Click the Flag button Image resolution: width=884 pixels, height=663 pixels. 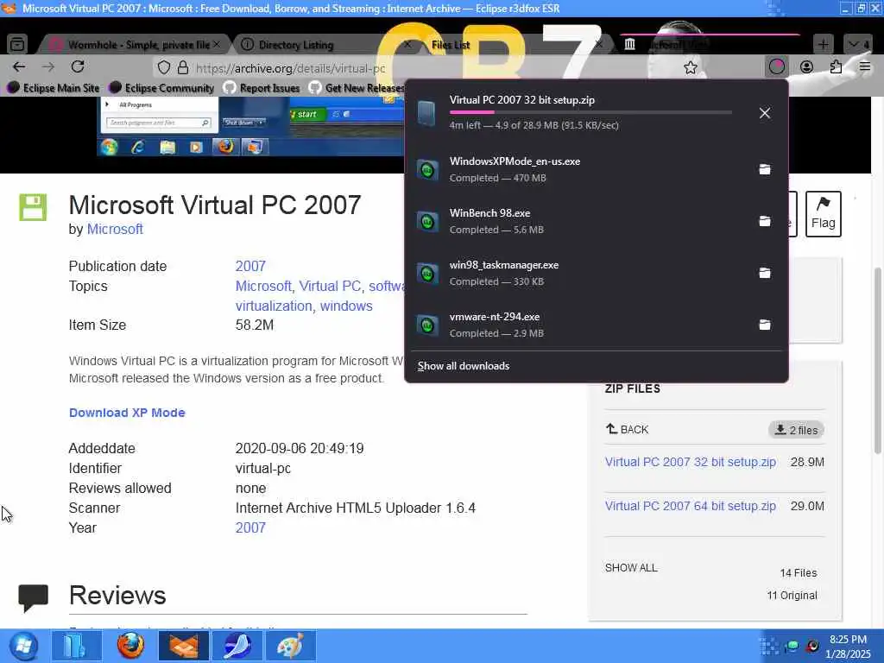coord(823,214)
